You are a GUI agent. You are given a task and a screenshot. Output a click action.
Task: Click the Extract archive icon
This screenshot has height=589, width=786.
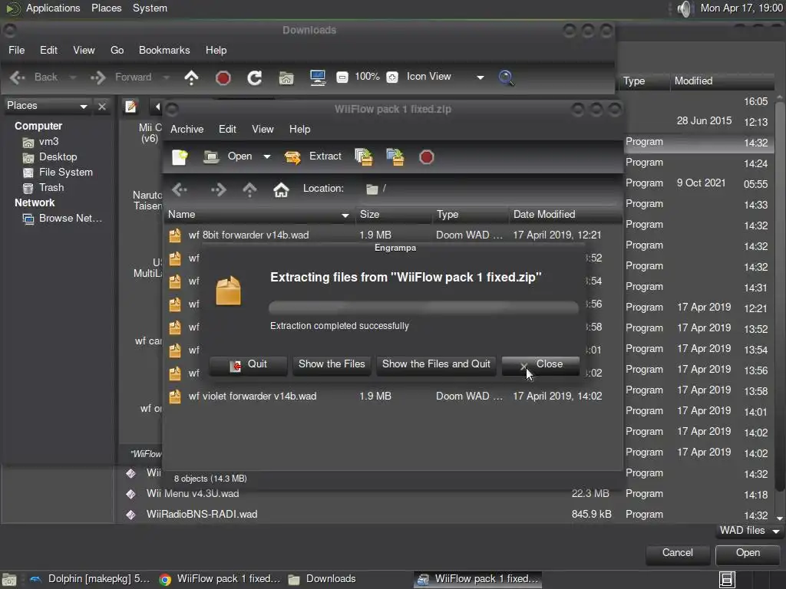coord(292,156)
